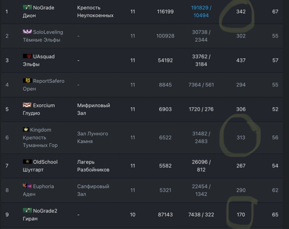The height and width of the screenshot is (229, 289).
Task: Click the blue 191829 / 10494 link
Action: pyautogui.click(x=201, y=11)
